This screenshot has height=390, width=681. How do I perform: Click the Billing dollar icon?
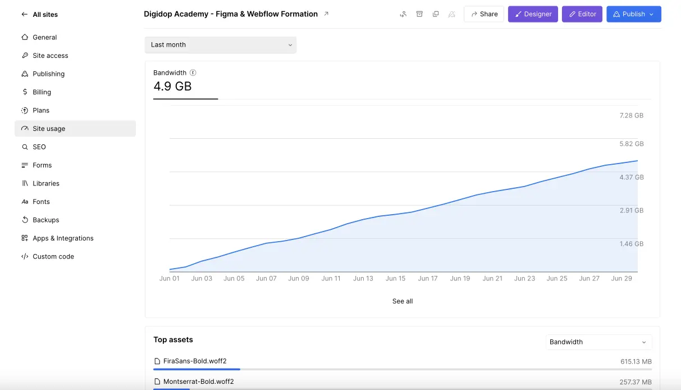[x=25, y=92]
